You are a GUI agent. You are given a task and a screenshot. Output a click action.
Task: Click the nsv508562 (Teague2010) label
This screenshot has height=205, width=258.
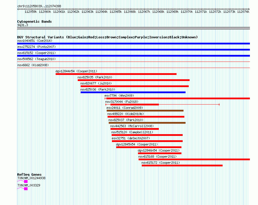click(37, 59)
